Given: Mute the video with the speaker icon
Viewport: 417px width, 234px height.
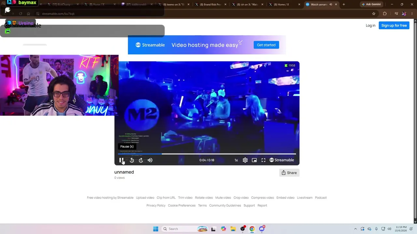Looking at the screenshot, I should tap(150, 160).
